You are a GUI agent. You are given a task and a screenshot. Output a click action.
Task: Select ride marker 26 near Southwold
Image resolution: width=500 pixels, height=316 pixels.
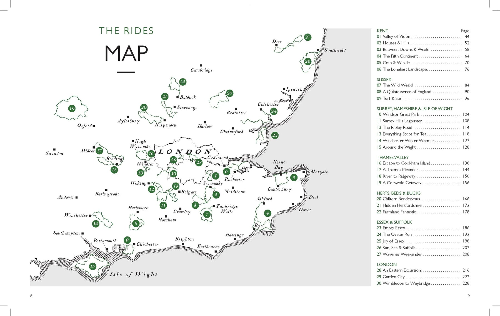[307, 62]
